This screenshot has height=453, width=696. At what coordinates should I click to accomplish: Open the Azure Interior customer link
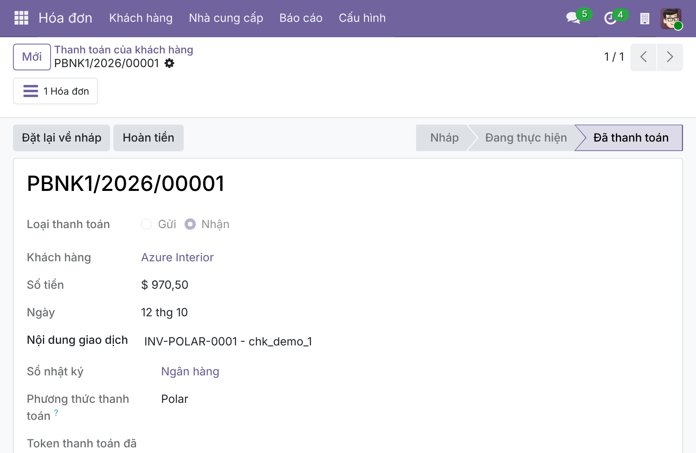[x=177, y=257]
